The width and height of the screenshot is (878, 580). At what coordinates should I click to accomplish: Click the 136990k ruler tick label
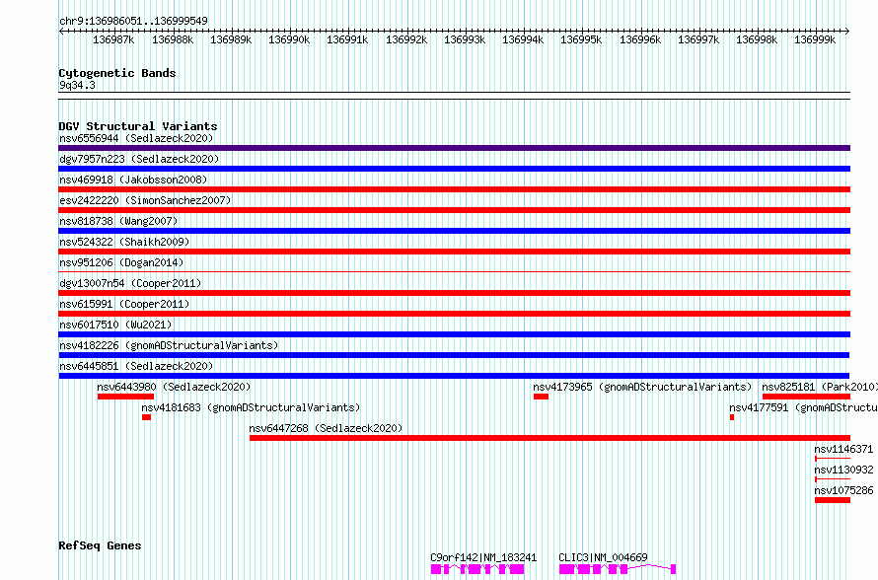click(x=289, y=39)
